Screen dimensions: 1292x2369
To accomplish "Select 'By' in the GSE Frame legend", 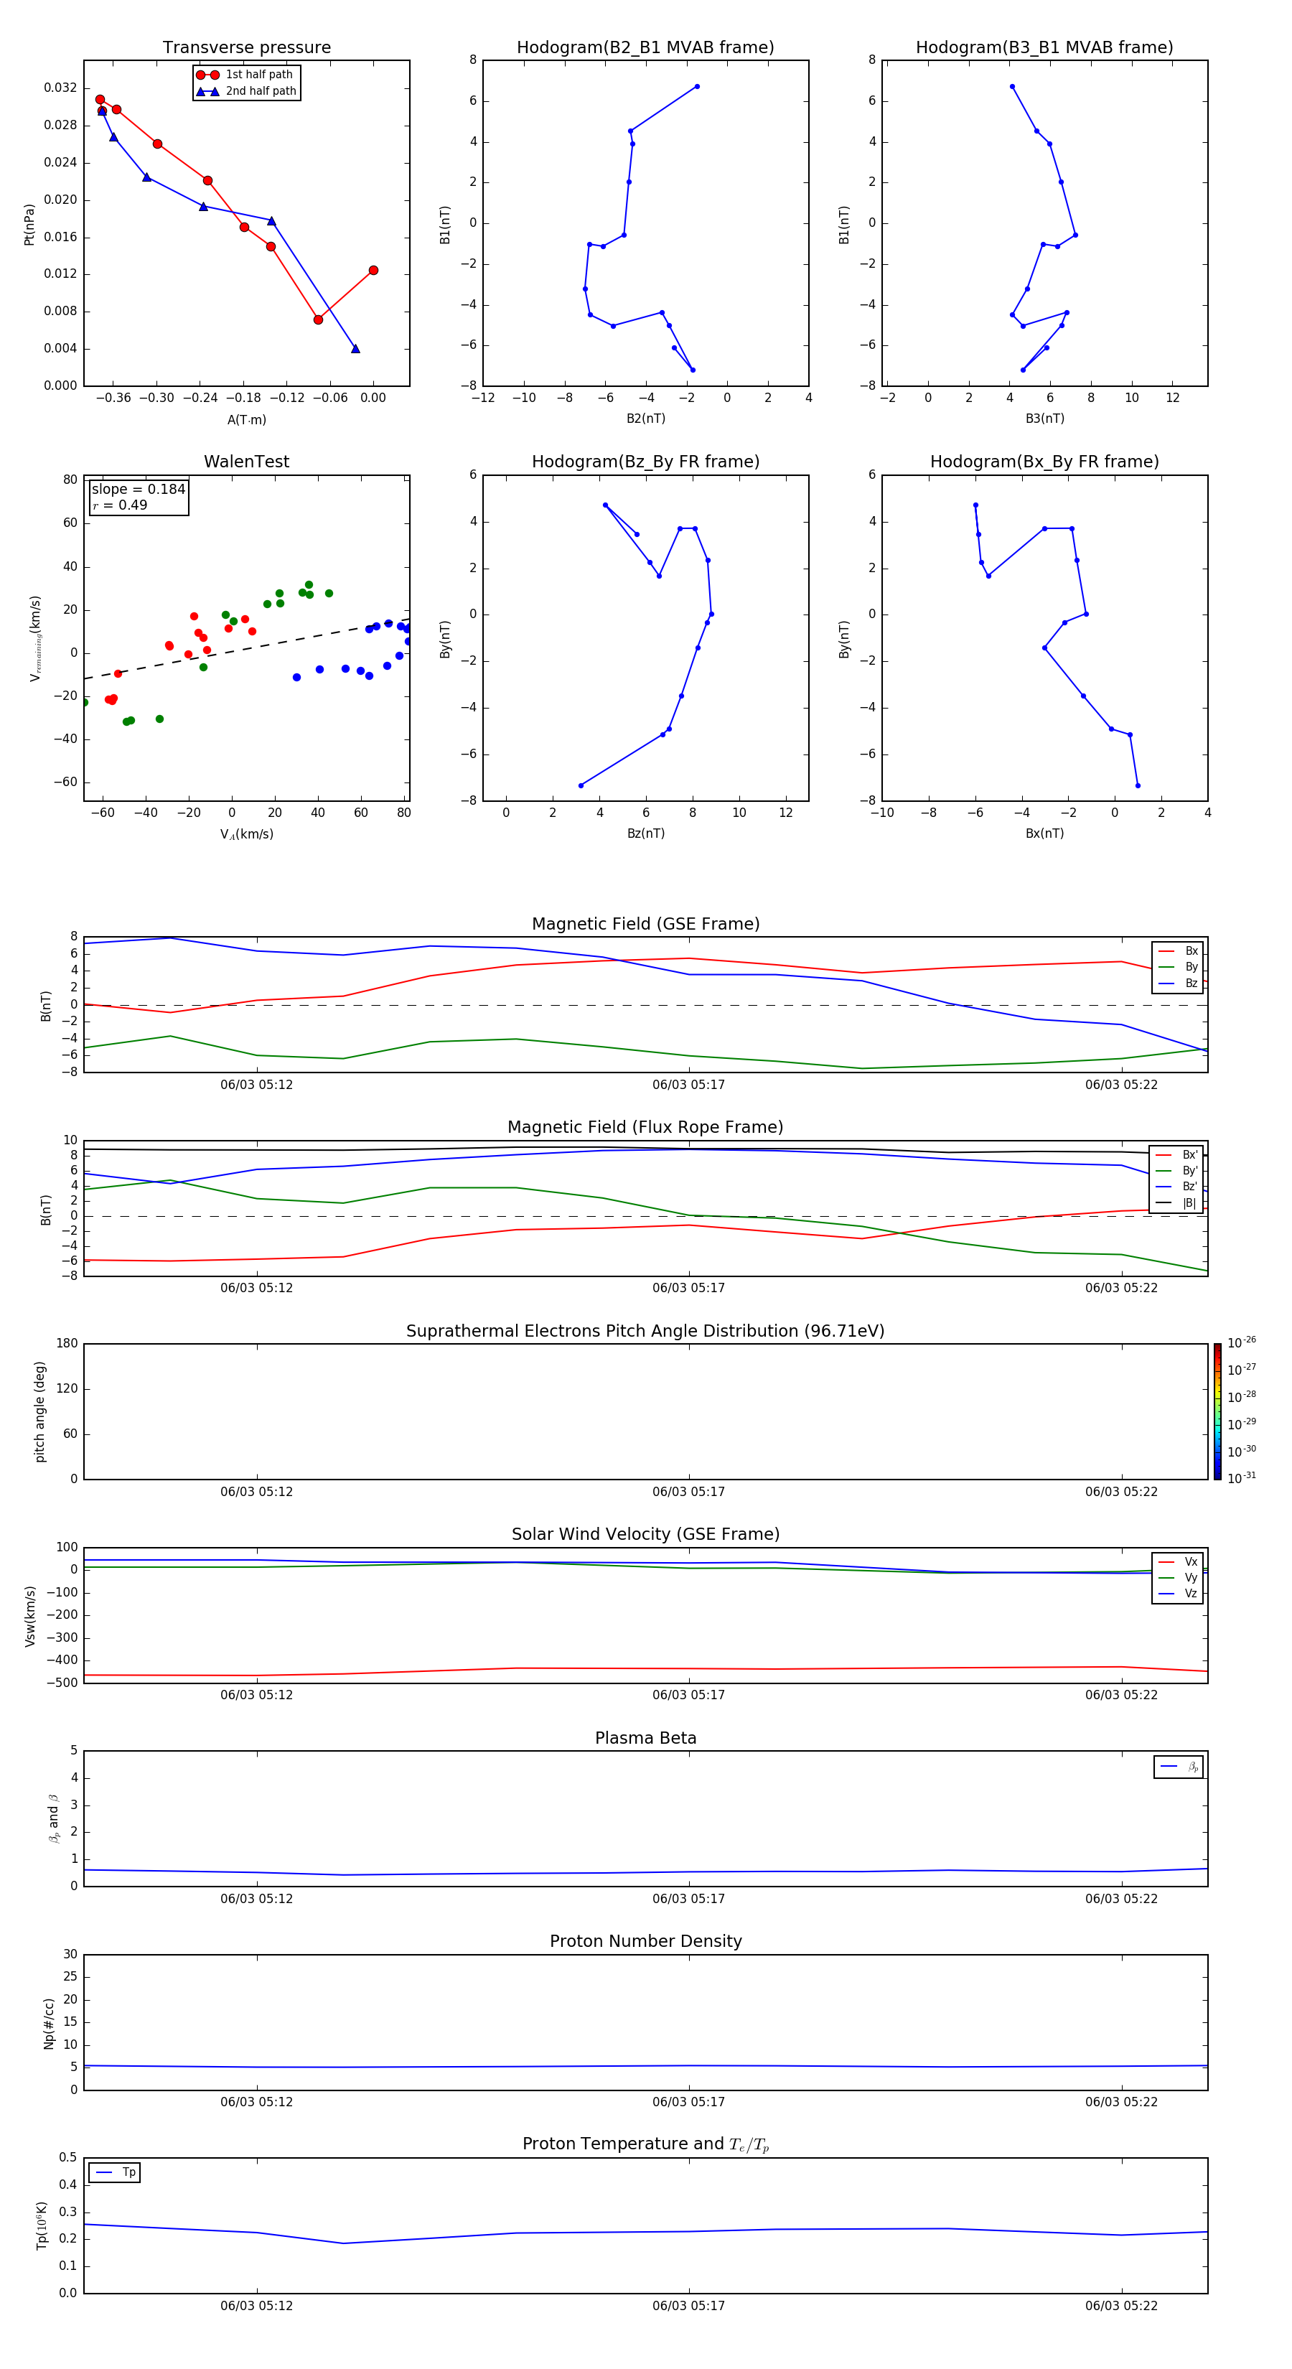I will (1178, 966).
